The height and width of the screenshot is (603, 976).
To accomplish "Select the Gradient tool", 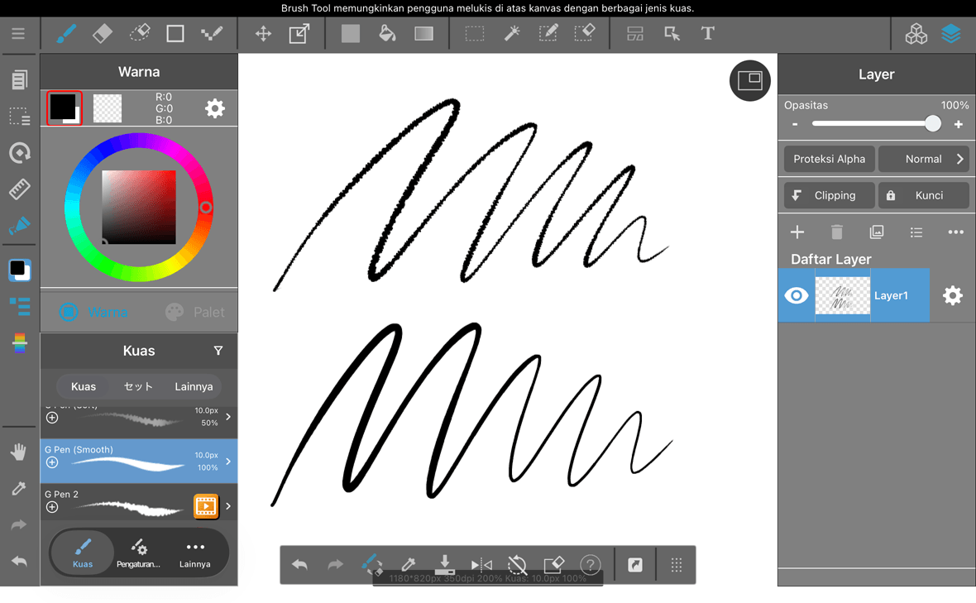I will click(423, 34).
